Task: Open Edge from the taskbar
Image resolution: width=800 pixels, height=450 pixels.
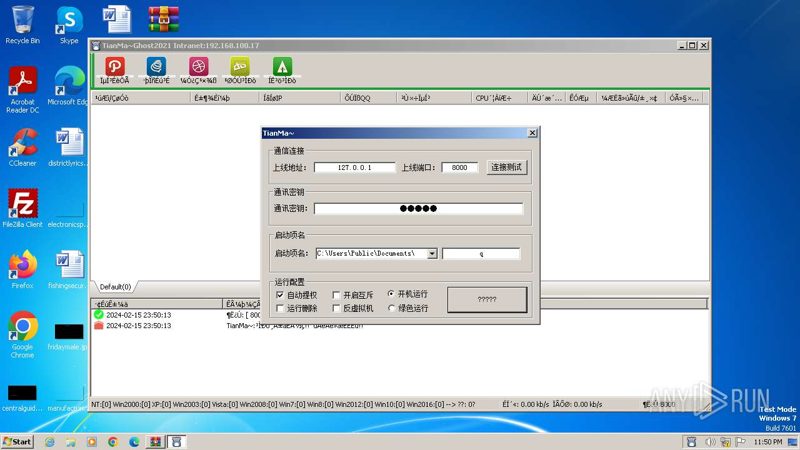Action: click(134, 442)
